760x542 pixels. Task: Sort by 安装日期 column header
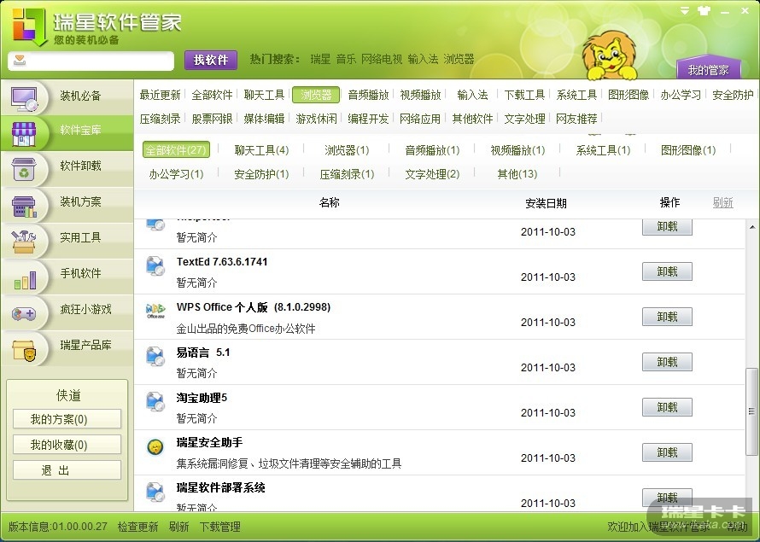pos(546,203)
